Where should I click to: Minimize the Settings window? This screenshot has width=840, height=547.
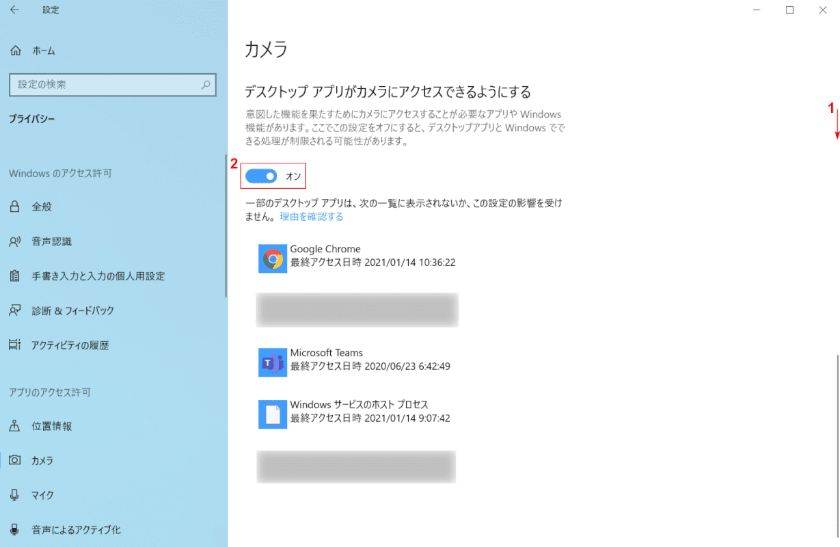pos(757,10)
